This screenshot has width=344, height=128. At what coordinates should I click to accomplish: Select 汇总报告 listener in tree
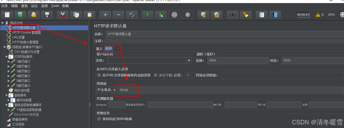tap(18, 124)
